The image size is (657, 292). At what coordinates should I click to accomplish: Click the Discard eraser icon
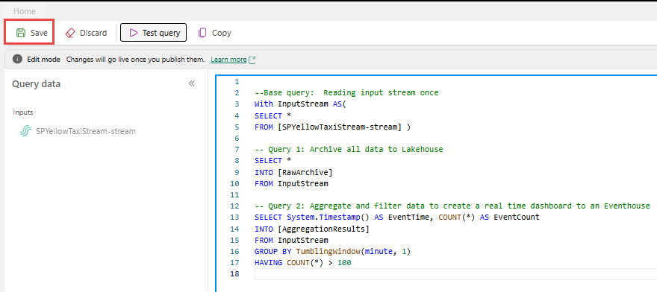(x=70, y=33)
